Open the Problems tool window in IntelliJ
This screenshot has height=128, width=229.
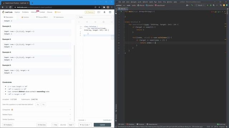pyautogui.click(x=130, y=124)
